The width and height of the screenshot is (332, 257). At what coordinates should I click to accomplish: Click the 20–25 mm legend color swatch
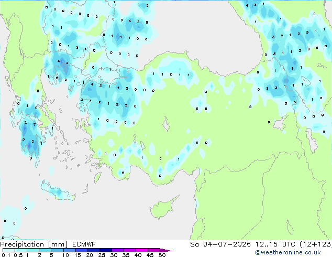[x=93, y=250]
